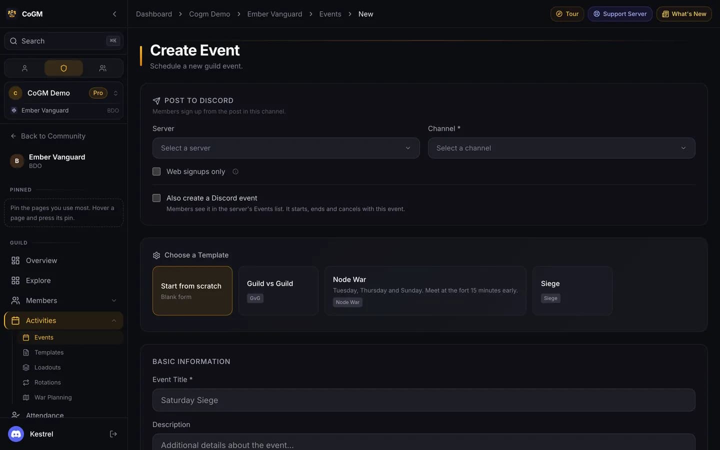720x450 pixels.
Task: Select the person icon tab in sidebar
Action: tap(24, 68)
